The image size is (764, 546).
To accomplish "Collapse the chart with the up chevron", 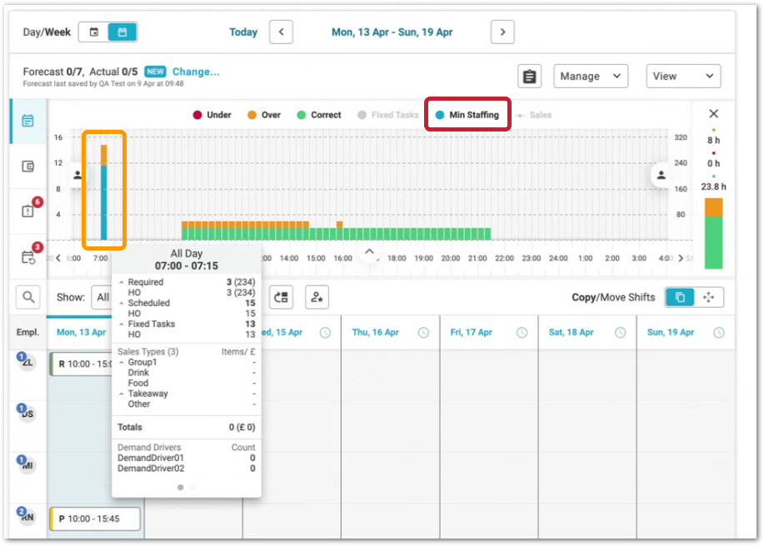I will 370,251.
